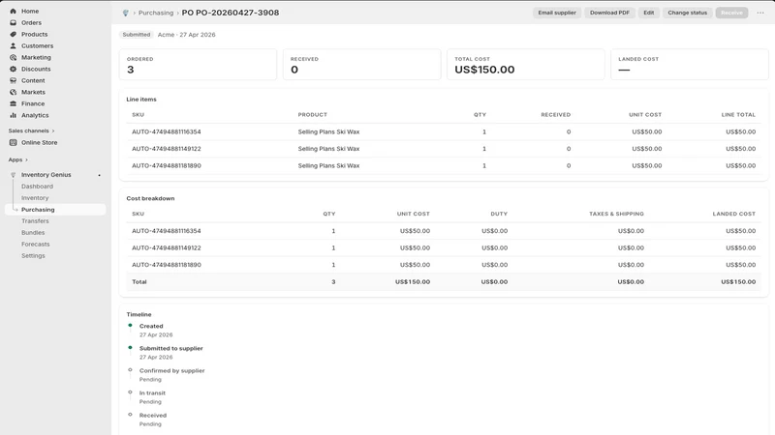The image size is (775, 435).
Task: Click SKU AUTO-47494881149122 in Line items
Action: click(166, 149)
